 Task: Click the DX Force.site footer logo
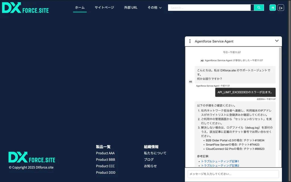coord(32,157)
